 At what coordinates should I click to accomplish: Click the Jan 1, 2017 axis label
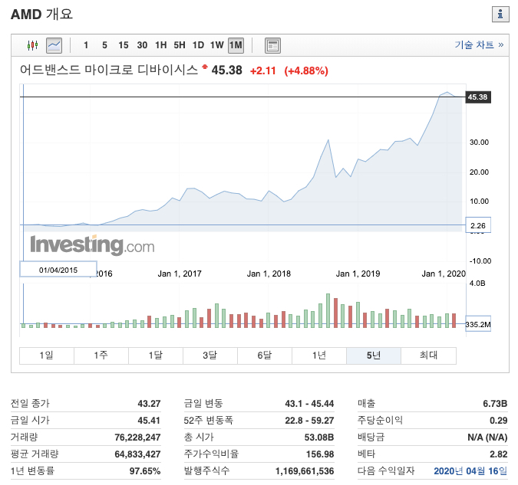click(x=180, y=274)
